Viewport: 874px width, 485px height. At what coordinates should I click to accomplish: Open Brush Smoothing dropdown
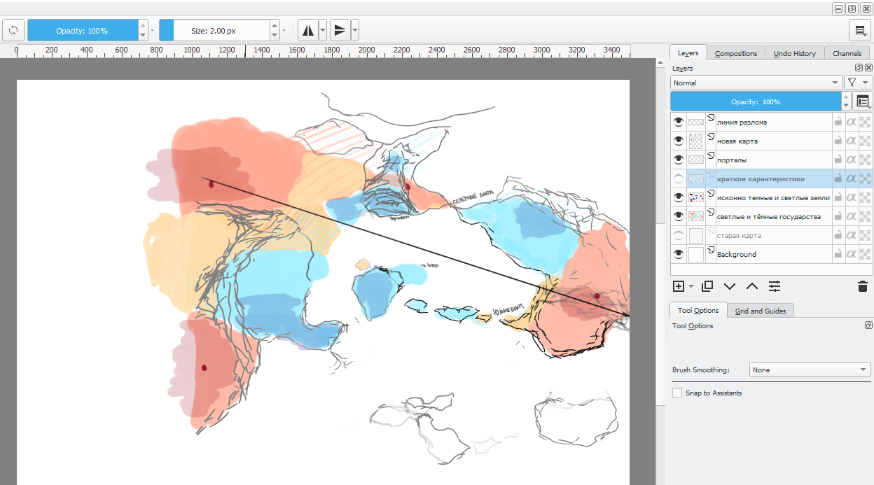coord(810,370)
